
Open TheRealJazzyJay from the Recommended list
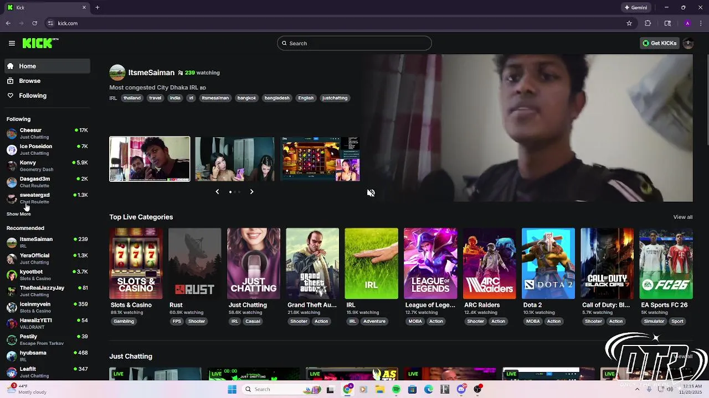point(48,291)
